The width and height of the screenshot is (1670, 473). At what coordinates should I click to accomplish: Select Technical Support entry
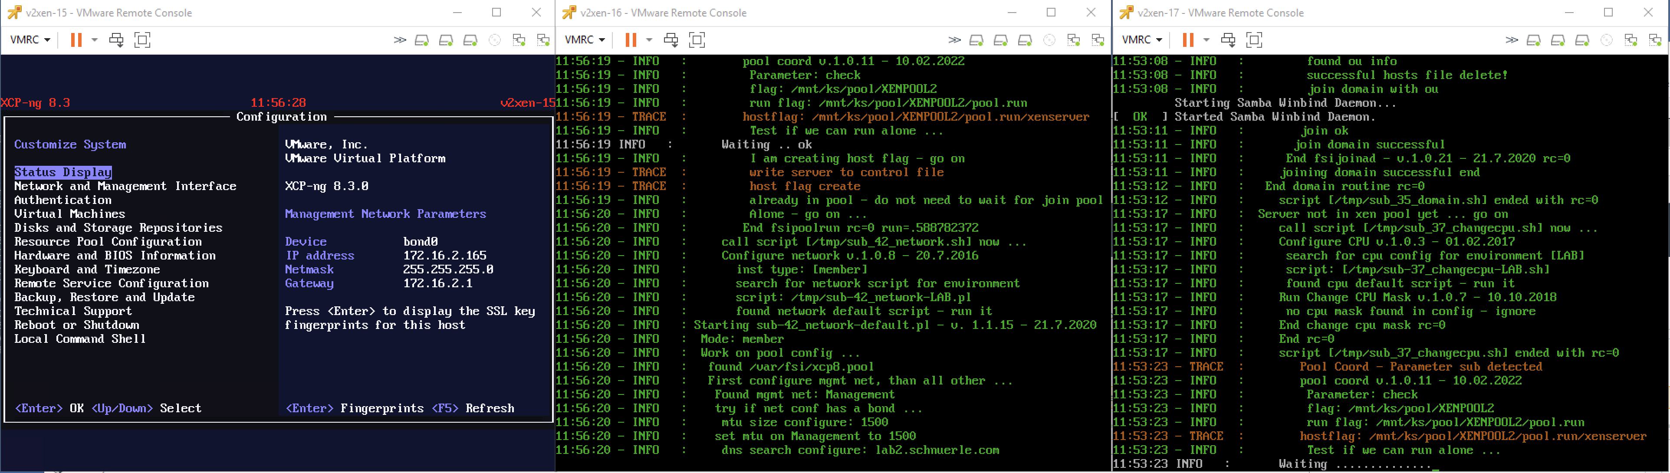point(73,312)
